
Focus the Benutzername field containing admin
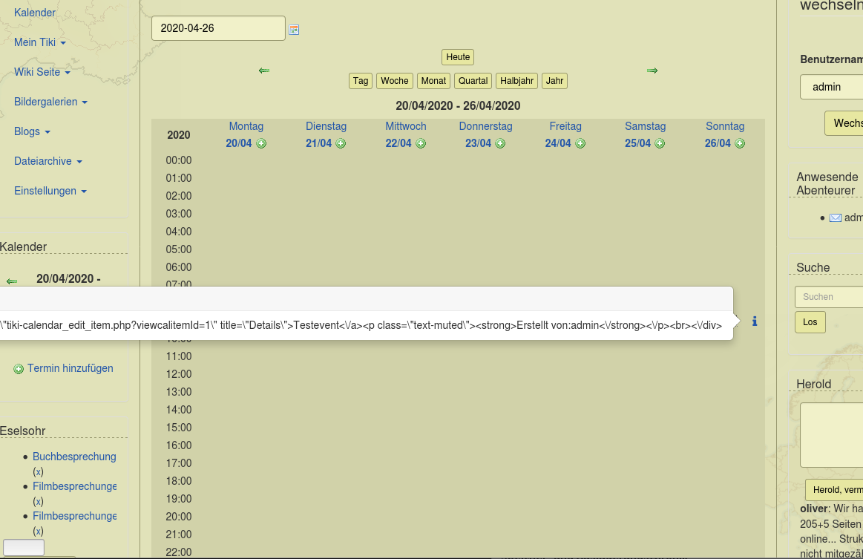coord(832,87)
